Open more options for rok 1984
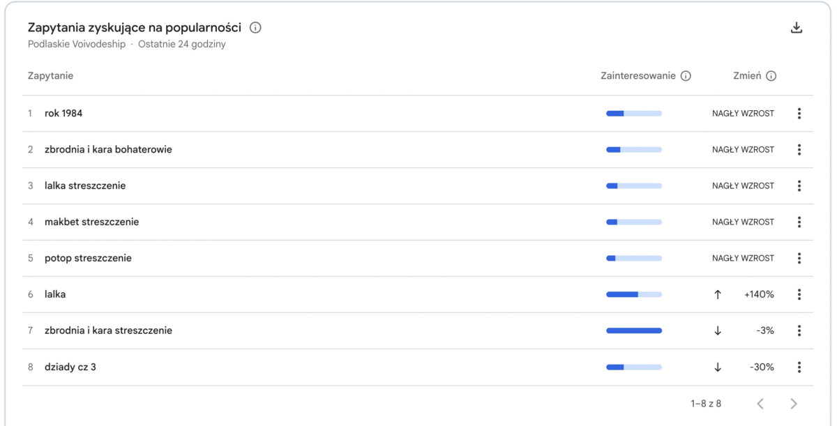 [799, 114]
